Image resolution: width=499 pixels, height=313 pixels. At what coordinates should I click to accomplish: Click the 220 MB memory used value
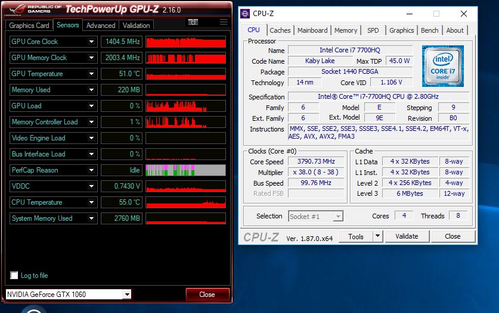click(x=122, y=90)
